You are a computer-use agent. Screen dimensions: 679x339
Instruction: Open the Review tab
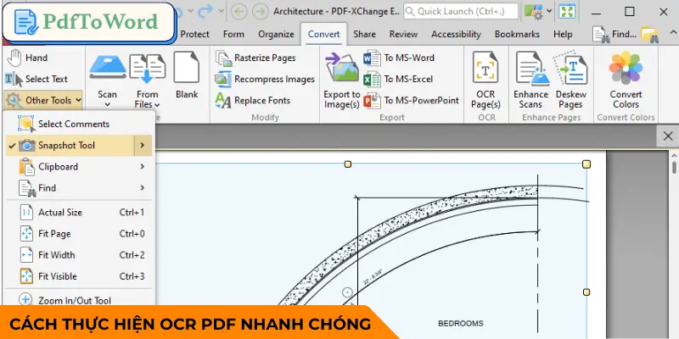[403, 34]
